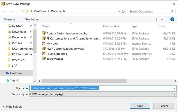The width and height of the screenshot is (178, 112).
Task: Click the Test.emwpkg package icon
Action: click(44, 59)
